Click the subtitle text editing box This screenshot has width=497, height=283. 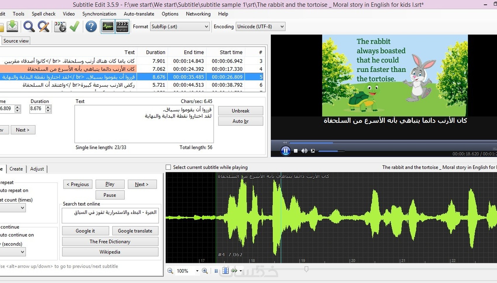pyautogui.click(x=144, y=124)
